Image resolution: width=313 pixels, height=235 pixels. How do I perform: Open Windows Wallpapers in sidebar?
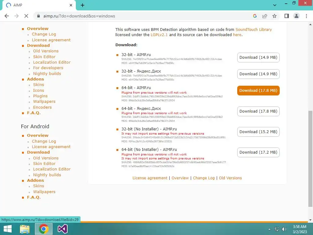click(x=44, y=102)
